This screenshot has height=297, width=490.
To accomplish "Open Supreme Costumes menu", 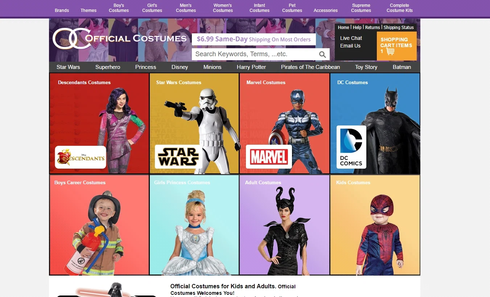I will (361, 8).
